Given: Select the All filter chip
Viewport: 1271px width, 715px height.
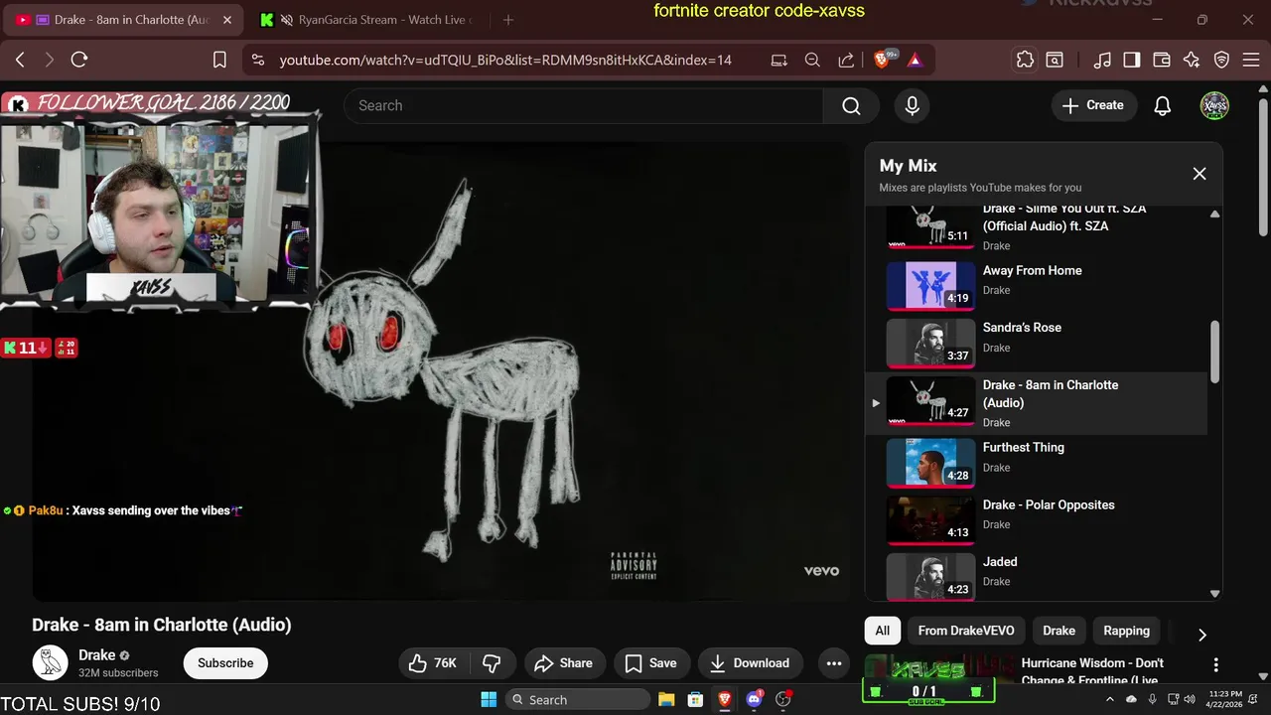Looking at the screenshot, I should 883,631.
